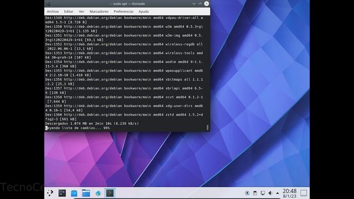Expand hidden system tray icons arrow
This screenshot has height=199, width=354.
[x=278, y=193]
